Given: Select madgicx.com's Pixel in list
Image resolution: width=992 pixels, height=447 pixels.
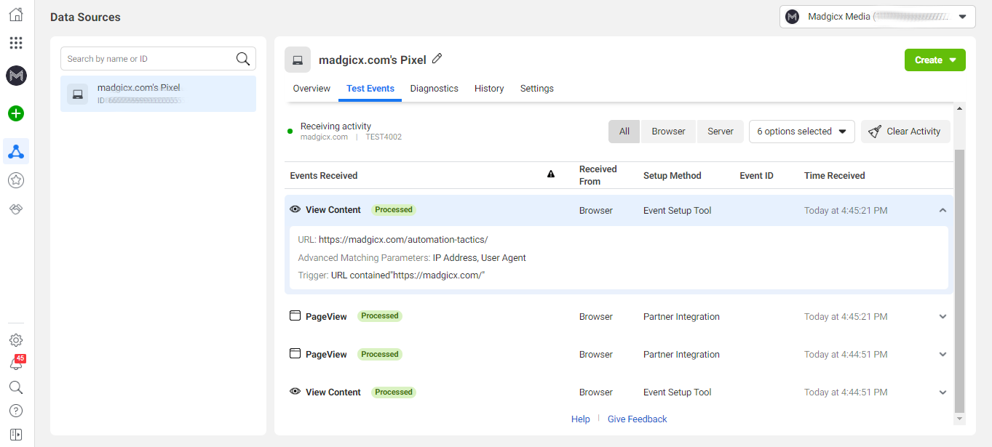Looking at the screenshot, I should [158, 94].
